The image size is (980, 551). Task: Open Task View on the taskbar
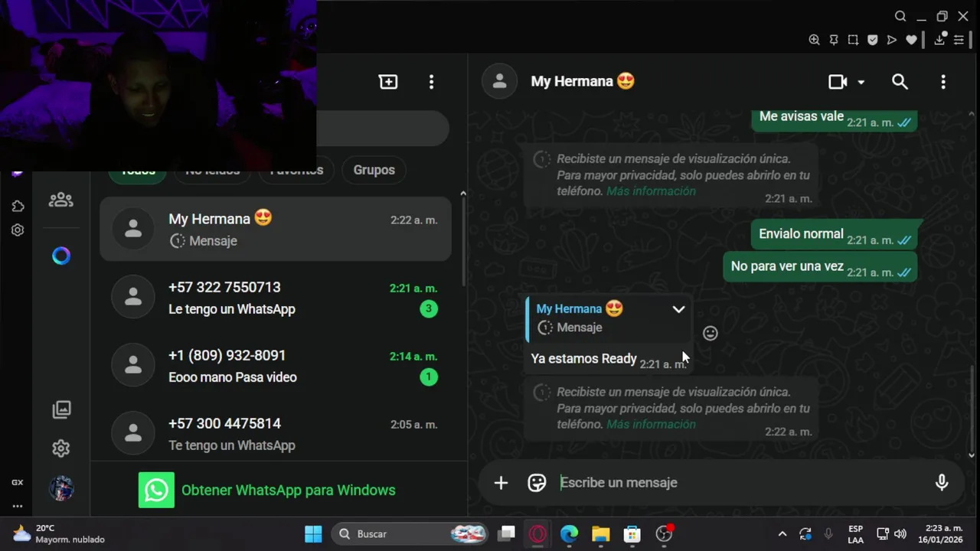pyautogui.click(x=507, y=534)
